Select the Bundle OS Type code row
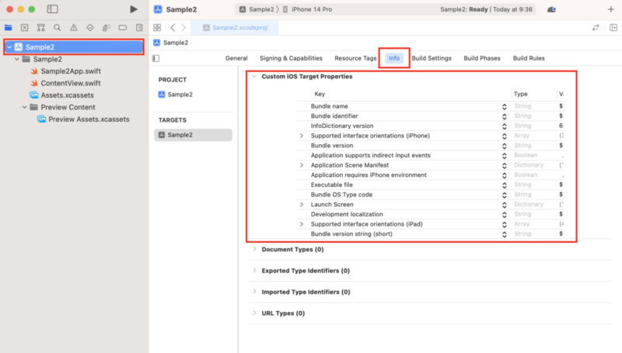The width and height of the screenshot is (622, 353). click(x=431, y=195)
